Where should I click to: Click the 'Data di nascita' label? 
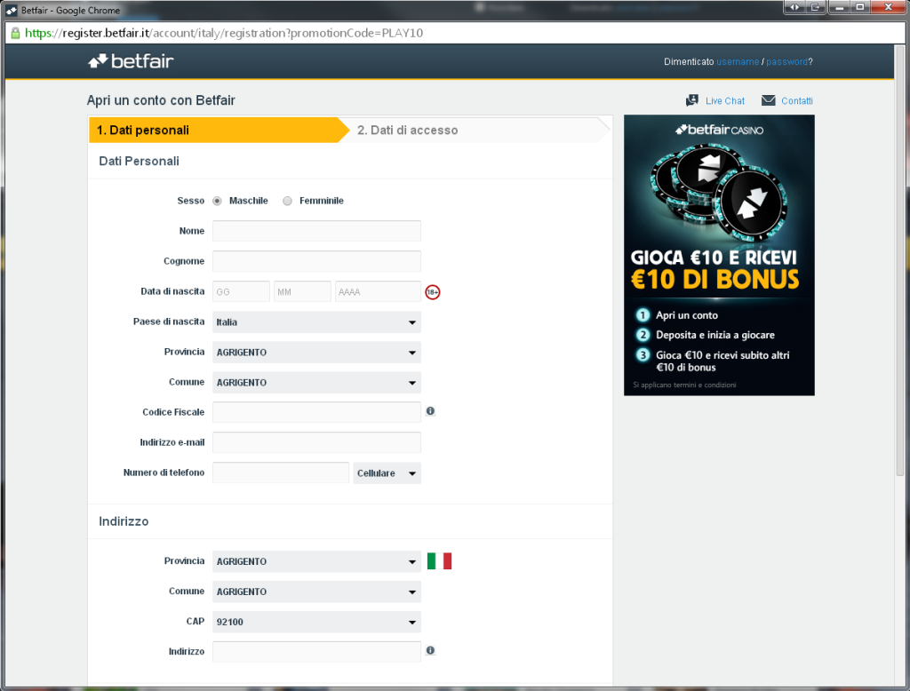point(172,291)
